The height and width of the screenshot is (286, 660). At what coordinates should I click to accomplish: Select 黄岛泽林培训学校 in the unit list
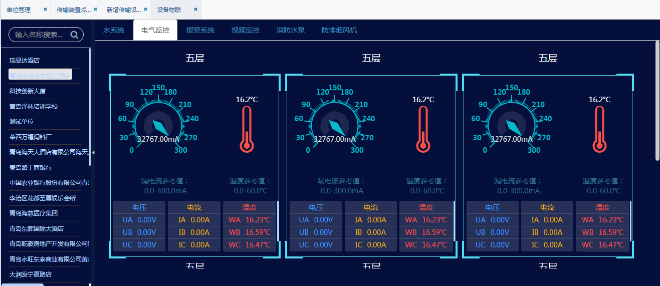point(34,107)
